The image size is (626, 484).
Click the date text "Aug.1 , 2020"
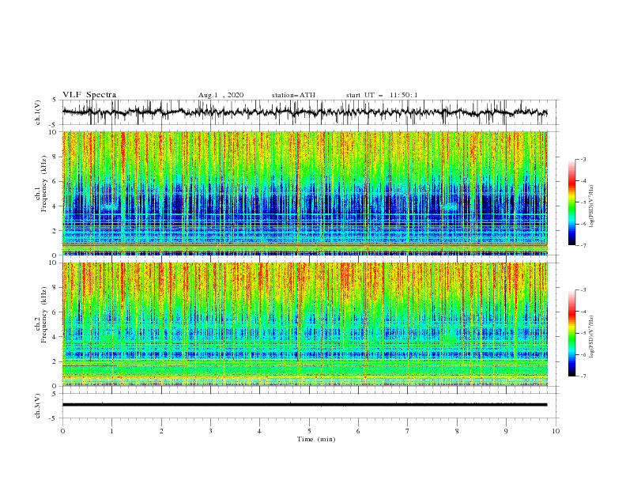221,95
